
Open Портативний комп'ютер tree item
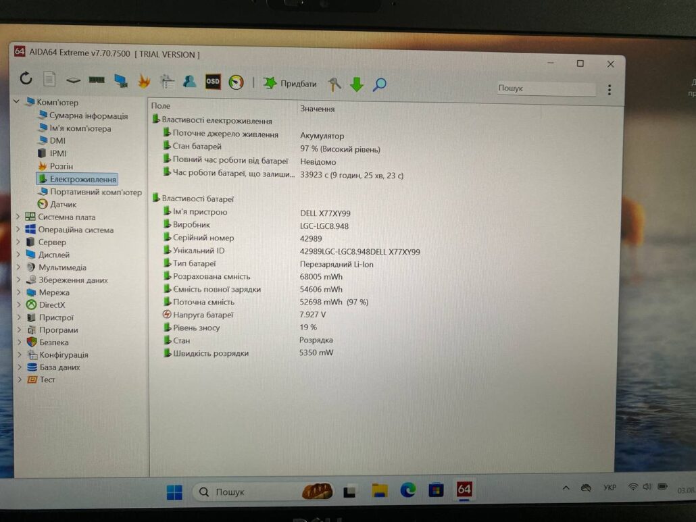pos(96,192)
